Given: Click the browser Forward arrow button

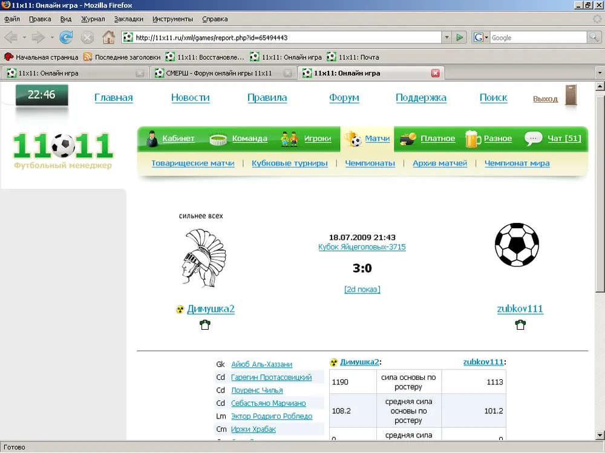Looking at the screenshot, I should point(38,37).
